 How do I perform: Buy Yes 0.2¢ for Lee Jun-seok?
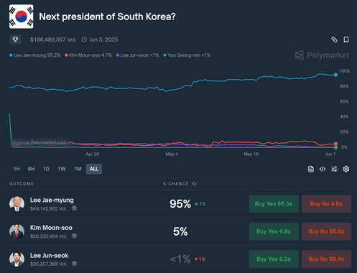(x=274, y=259)
